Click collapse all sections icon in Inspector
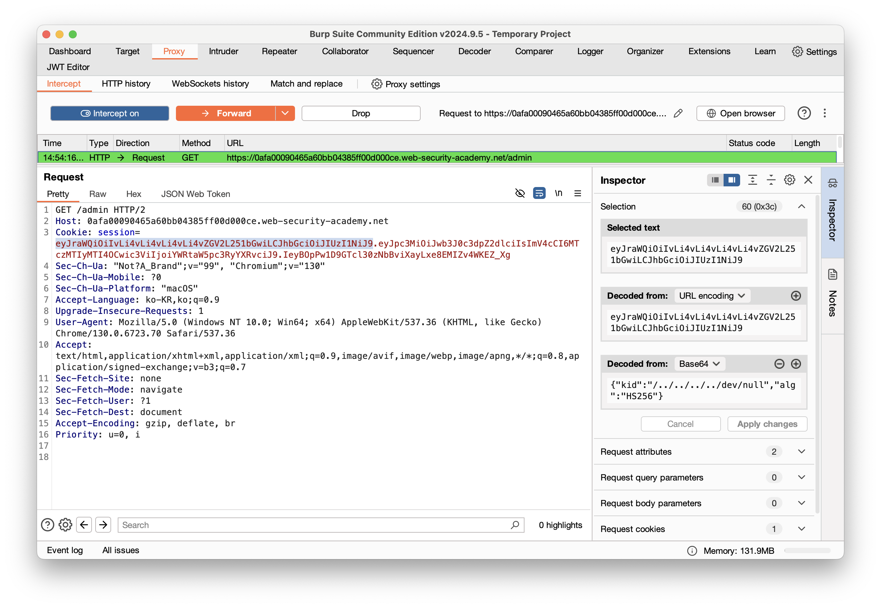The height and width of the screenshot is (608, 881). click(771, 180)
